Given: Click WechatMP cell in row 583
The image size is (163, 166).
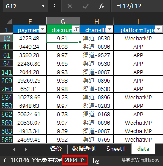Looking at the screenshot, I should 138,131.
